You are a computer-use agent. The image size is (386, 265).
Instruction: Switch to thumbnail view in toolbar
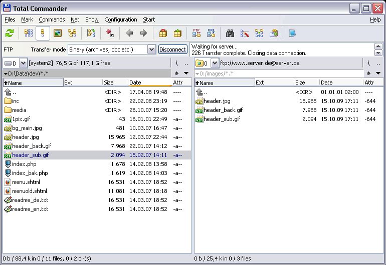click(x=58, y=33)
